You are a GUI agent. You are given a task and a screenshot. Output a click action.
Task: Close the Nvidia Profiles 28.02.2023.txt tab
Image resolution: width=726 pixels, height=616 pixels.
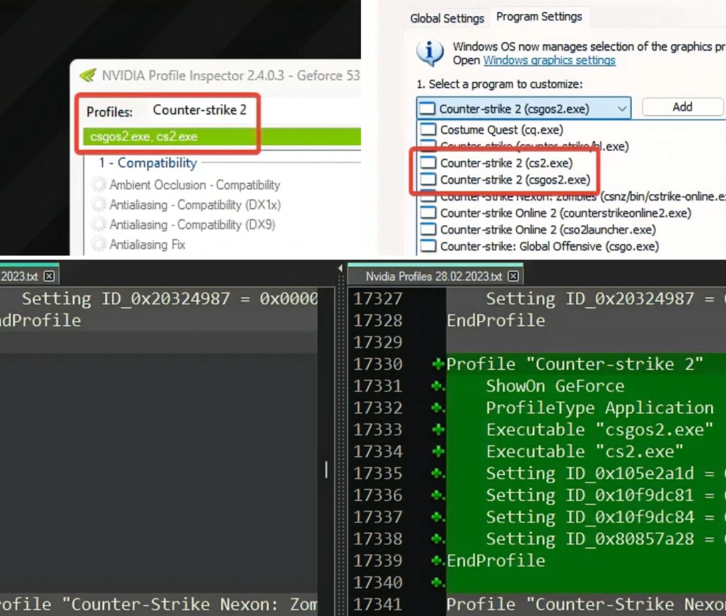(513, 276)
